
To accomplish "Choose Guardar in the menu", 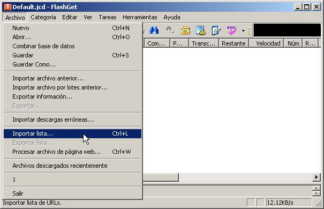I will tap(72, 55).
